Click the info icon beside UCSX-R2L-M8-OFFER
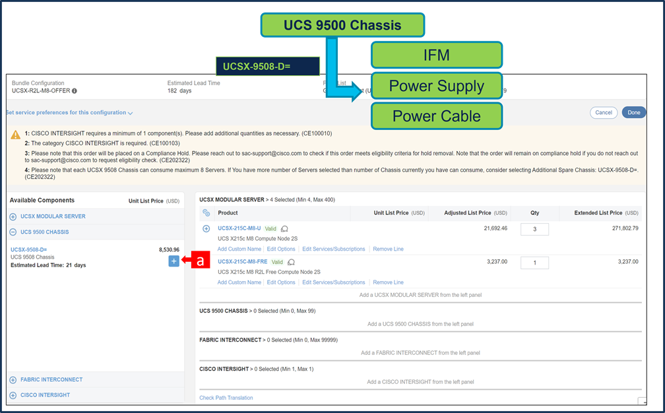665x413 pixels. (x=75, y=91)
